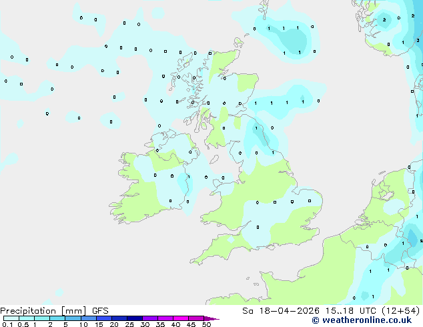Click the '15' legend scale label

pos(99,324)
